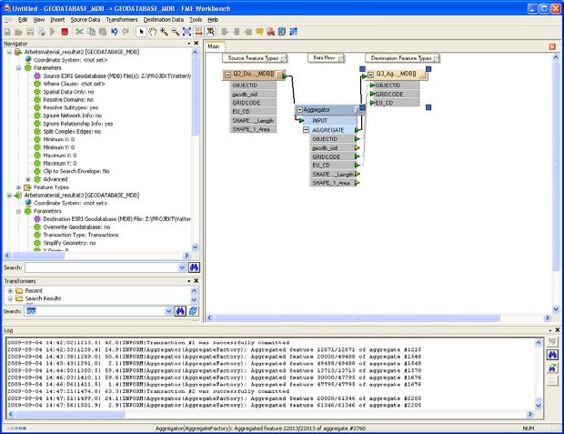The image size is (564, 434).
Task: Click green output port on Q2_Dis source
Action: (x=285, y=76)
